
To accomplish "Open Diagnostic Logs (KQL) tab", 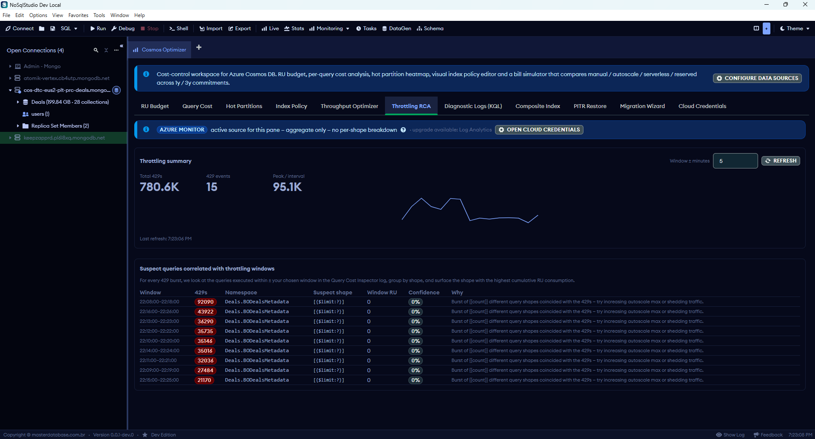I will tap(473, 106).
